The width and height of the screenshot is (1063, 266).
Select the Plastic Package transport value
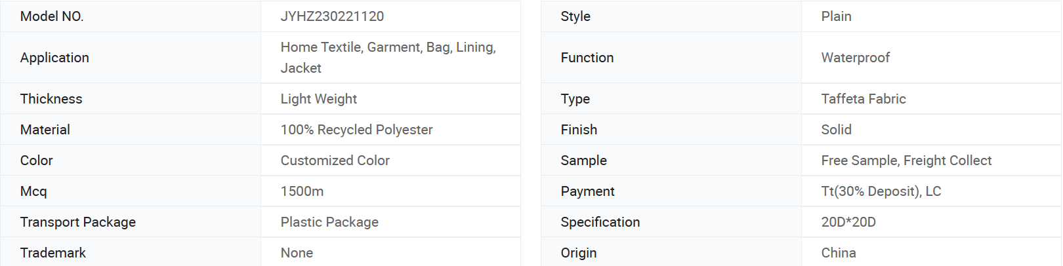pyautogui.click(x=329, y=222)
